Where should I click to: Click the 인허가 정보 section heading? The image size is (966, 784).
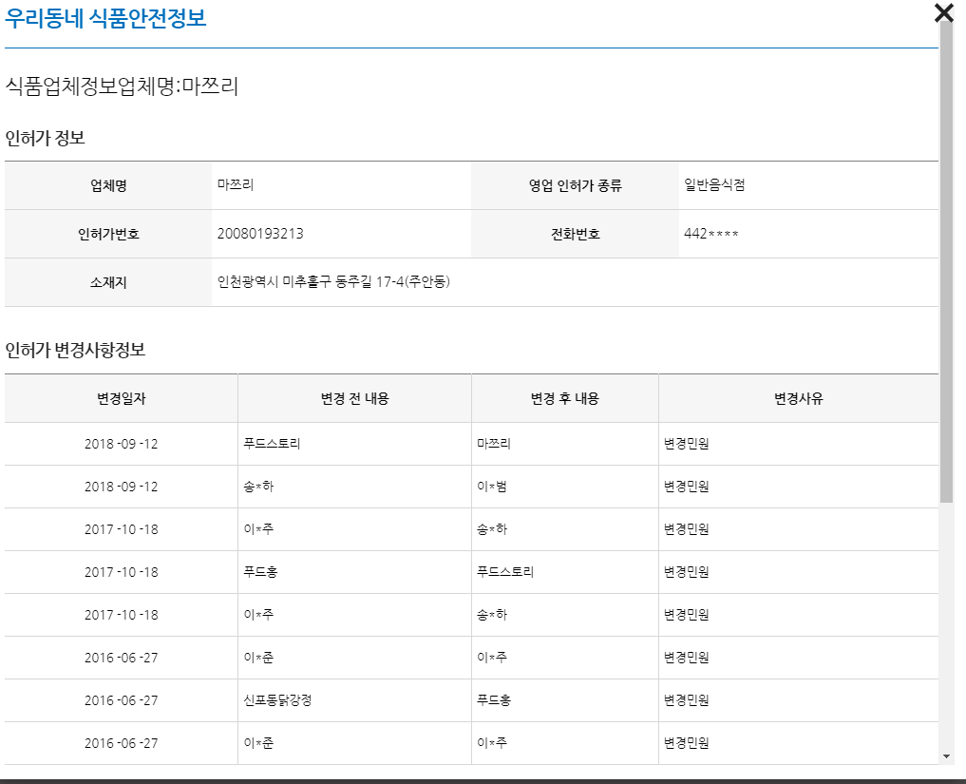coord(45,138)
